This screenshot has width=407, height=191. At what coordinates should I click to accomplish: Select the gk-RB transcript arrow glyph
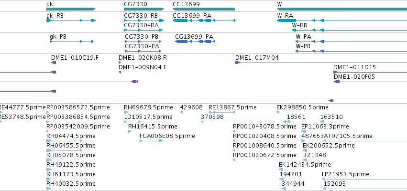tap(71, 21)
